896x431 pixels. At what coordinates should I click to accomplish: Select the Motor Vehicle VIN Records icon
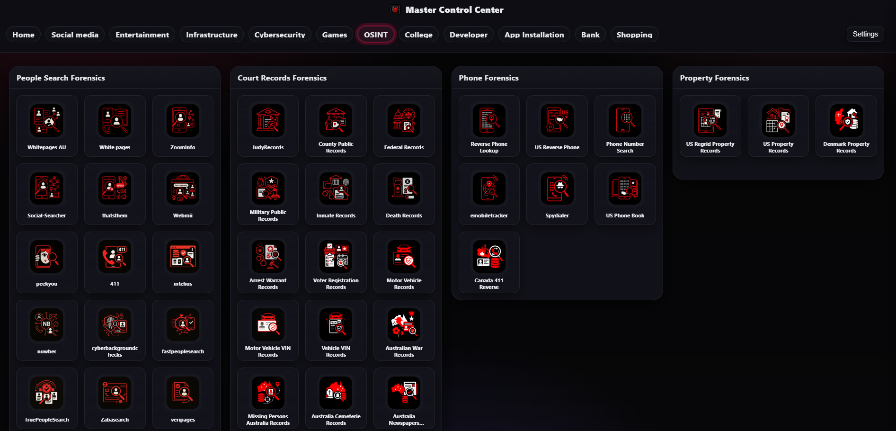pos(268,330)
